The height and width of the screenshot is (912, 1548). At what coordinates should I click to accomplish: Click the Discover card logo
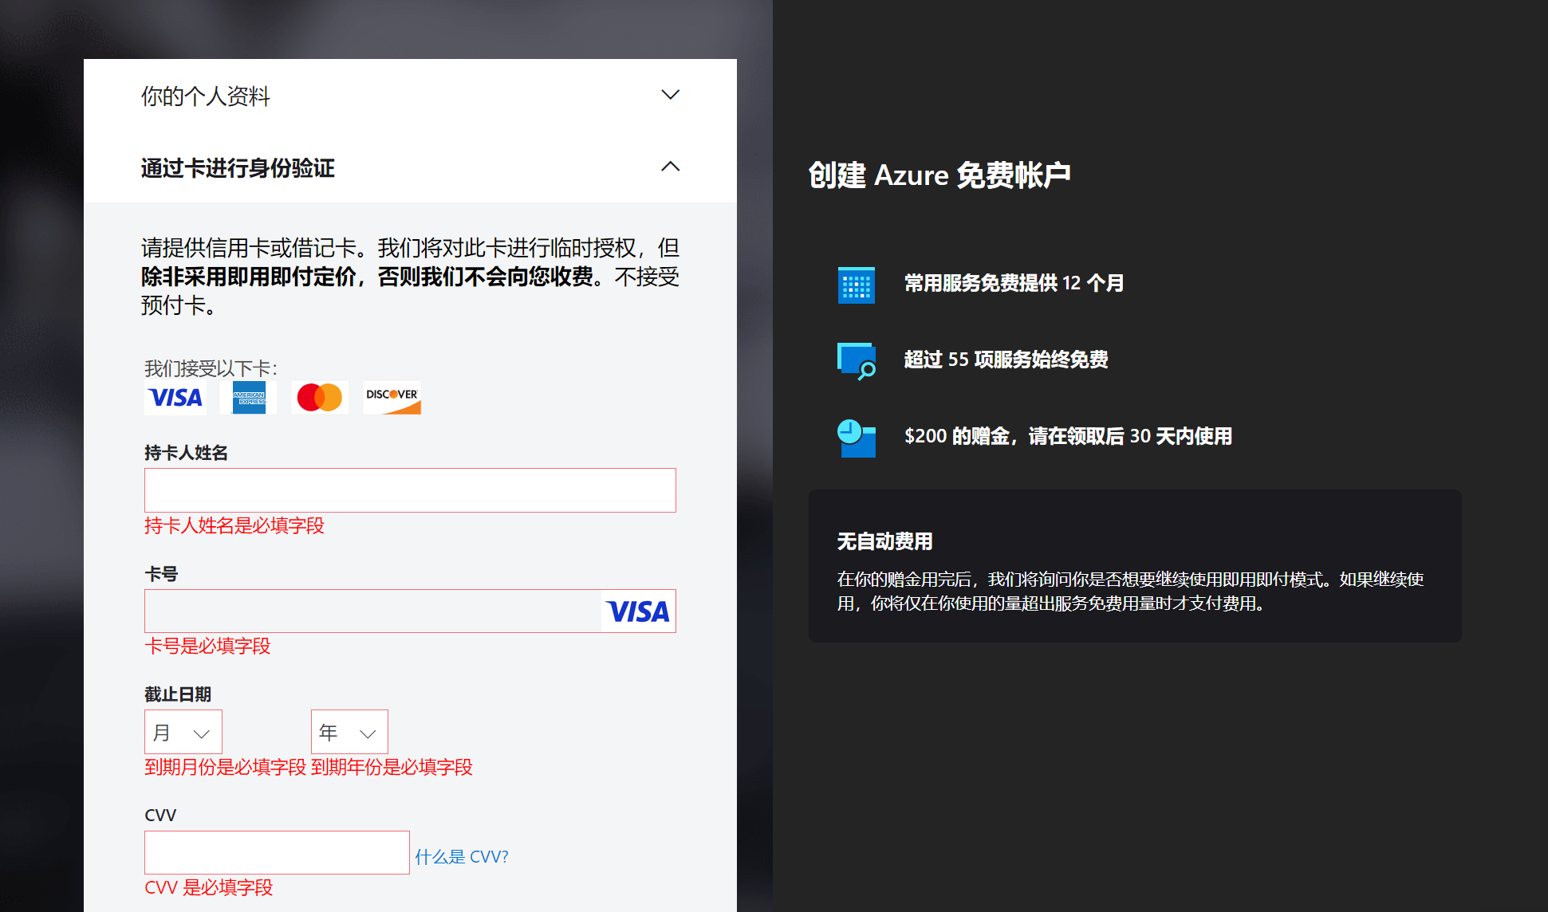[392, 398]
